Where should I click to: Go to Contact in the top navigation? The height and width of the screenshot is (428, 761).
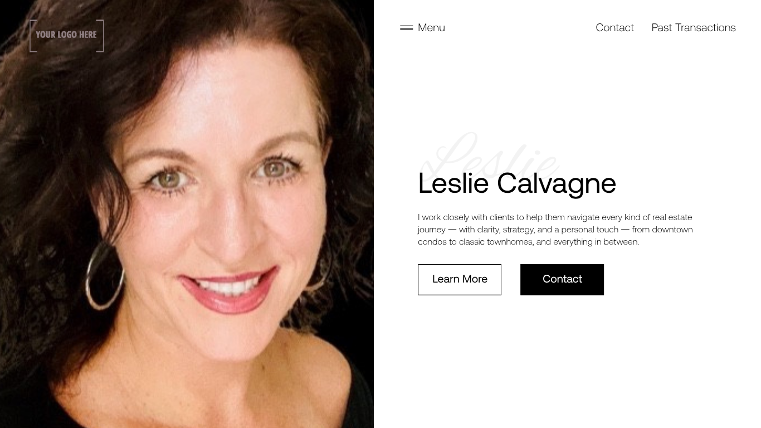click(614, 27)
